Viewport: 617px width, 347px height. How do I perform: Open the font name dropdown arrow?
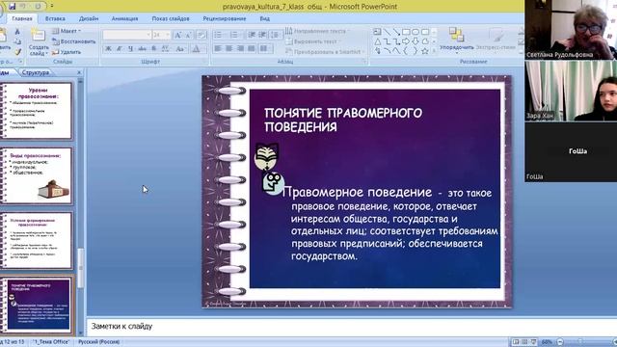(148, 35)
